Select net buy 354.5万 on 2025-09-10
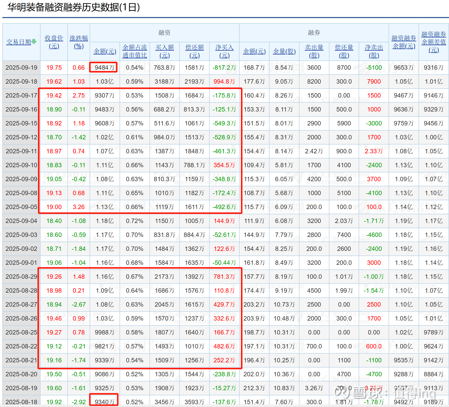Image resolution: width=449 pixels, height=407 pixels. pyautogui.click(x=224, y=165)
